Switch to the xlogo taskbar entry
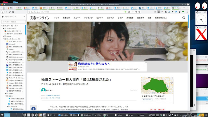The width and height of the screenshot is (208, 117). [141, 115]
